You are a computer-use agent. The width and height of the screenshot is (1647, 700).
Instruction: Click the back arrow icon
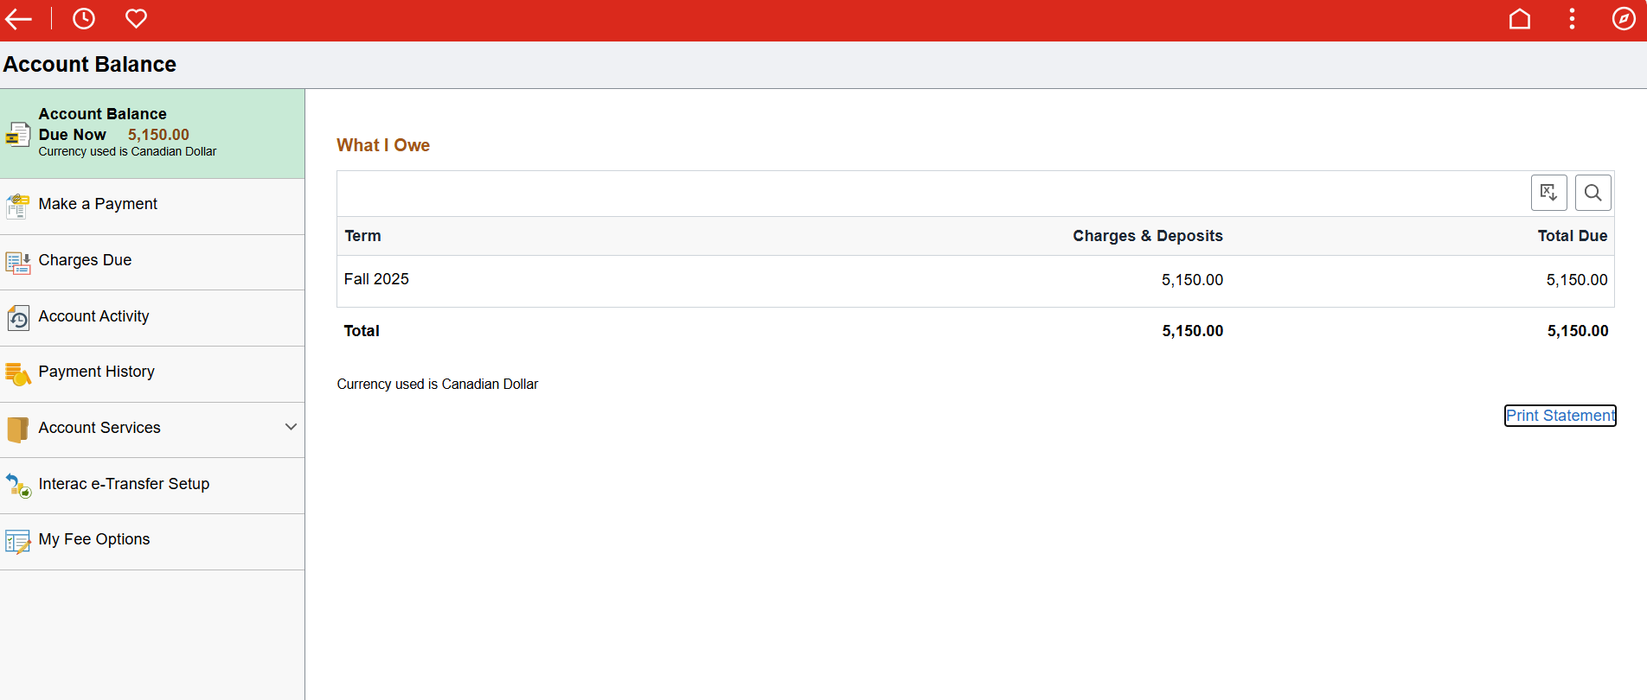tap(19, 19)
